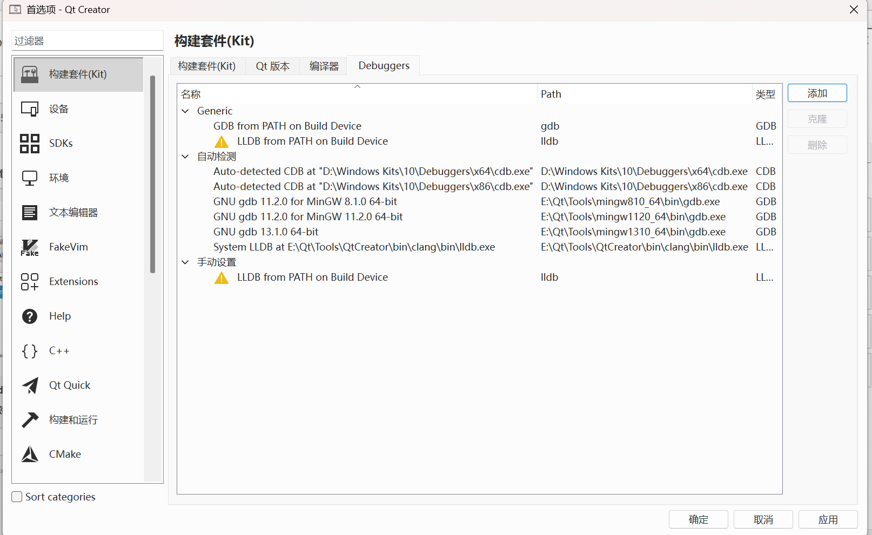This screenshot has width=872, height=535.
Task: Click the 取消 cancel button
Action: (763, 519)
